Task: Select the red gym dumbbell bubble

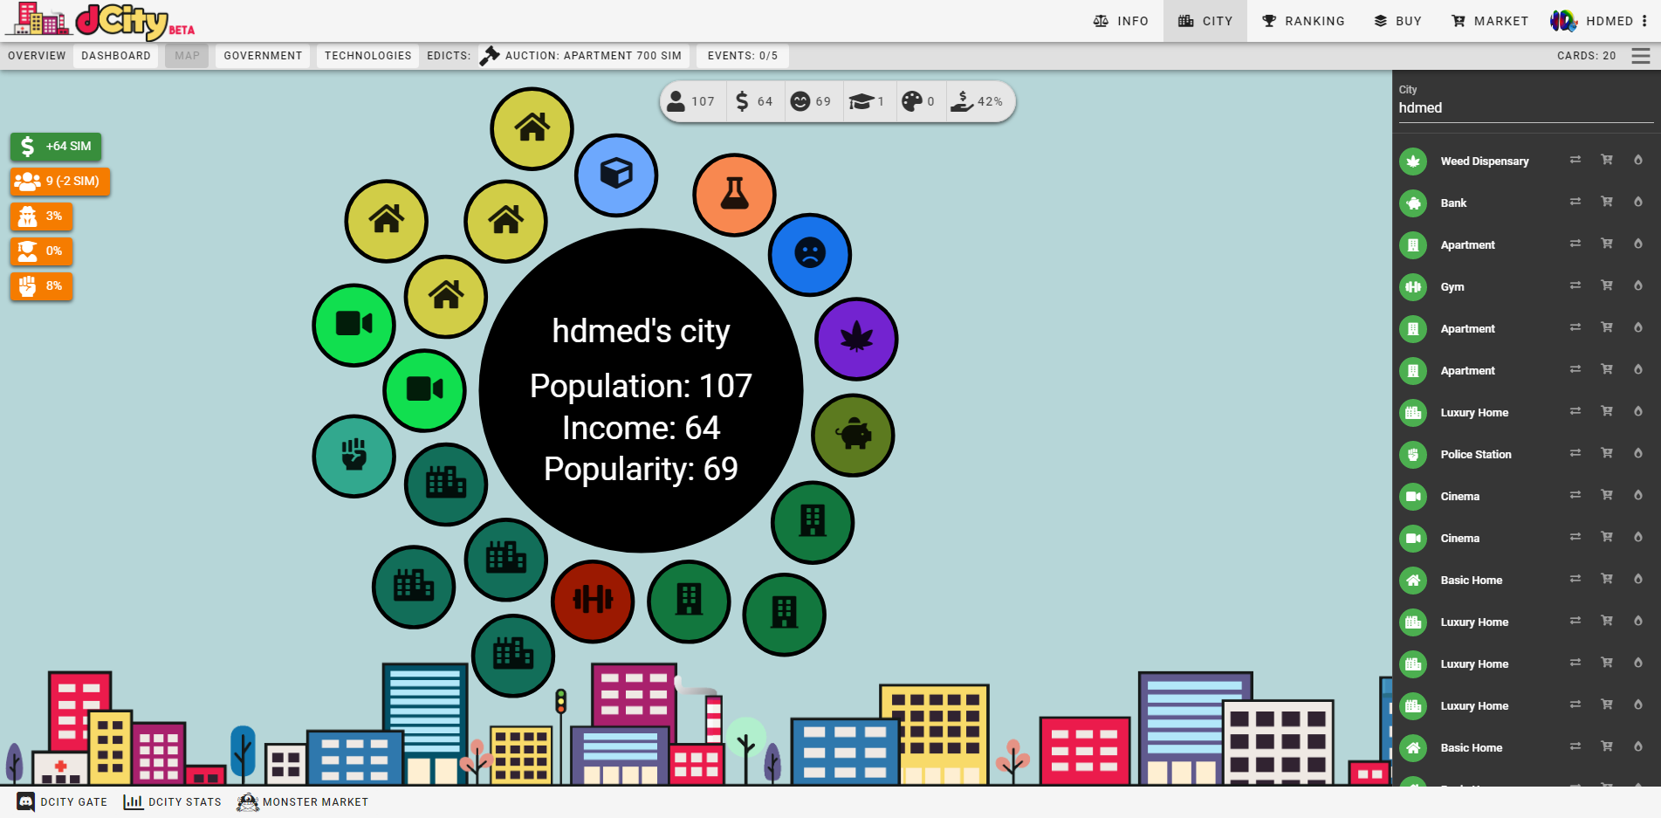Action: [x=593, y=601]
